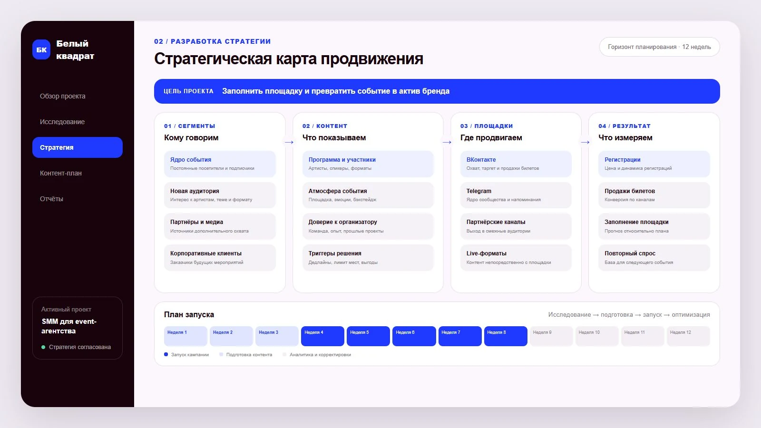Select Неделя 11 block
This screenshot has width=761, height=428.
(643, 336)
